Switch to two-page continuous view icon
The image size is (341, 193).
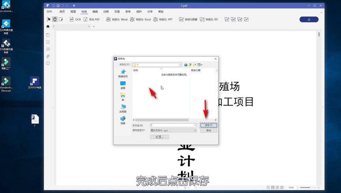(282, 188)
